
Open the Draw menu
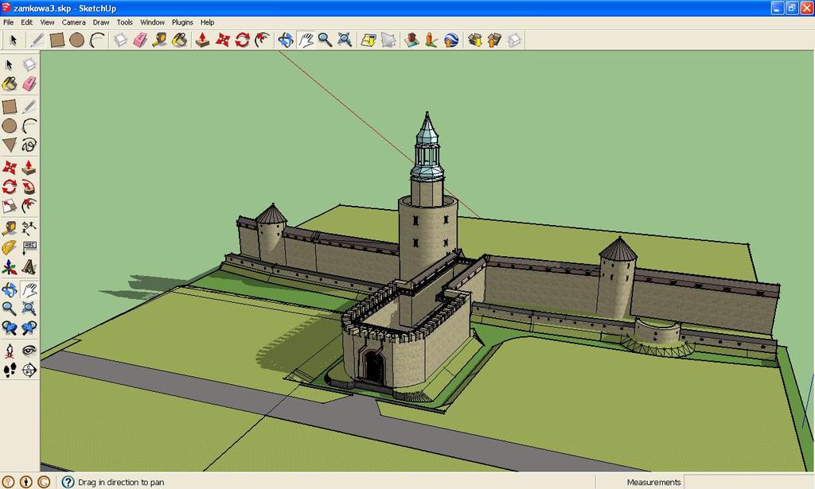point(101,22)
